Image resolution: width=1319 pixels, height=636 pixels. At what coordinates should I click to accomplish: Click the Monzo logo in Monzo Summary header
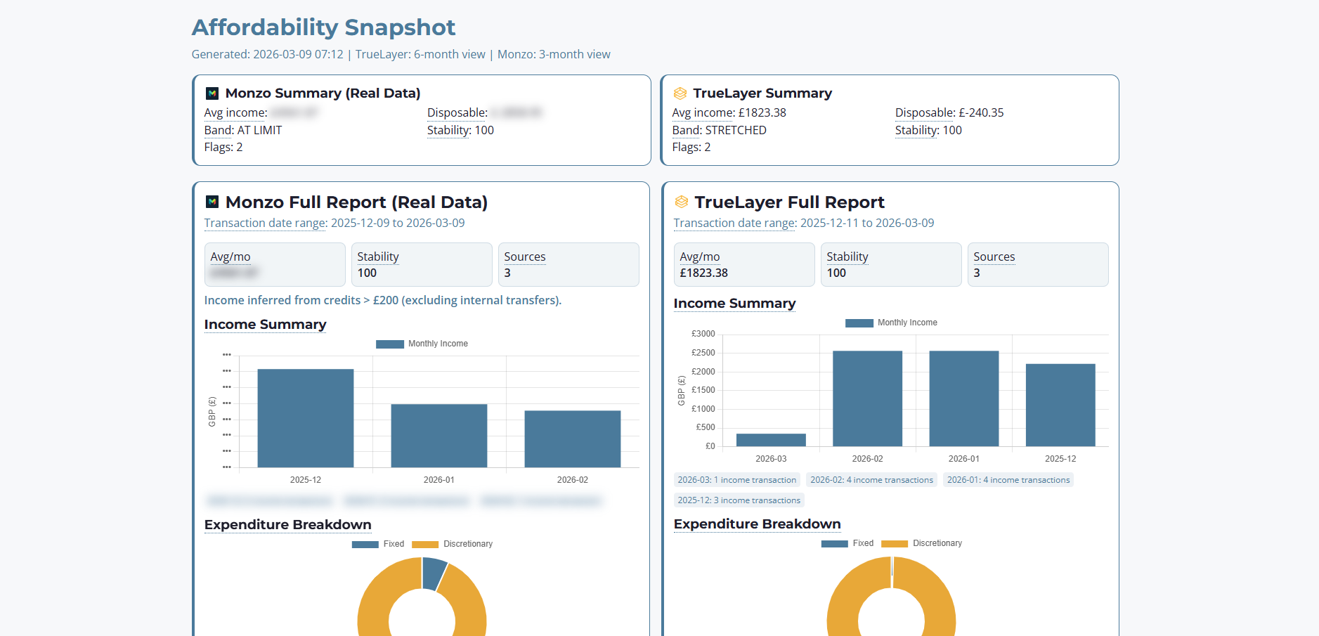point(212,93)
